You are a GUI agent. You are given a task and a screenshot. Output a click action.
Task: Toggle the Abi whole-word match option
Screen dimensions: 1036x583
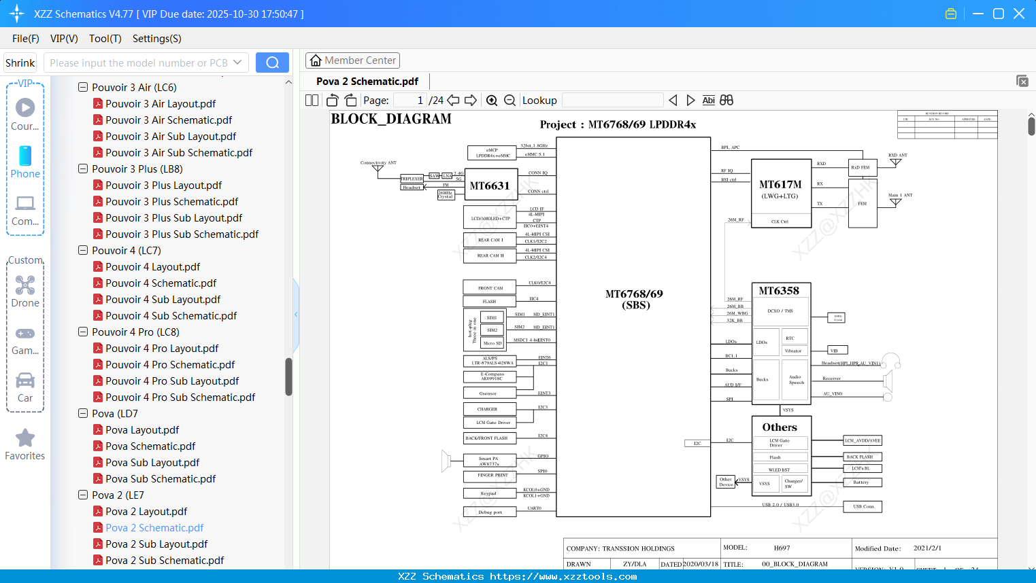click(x=709, y=100)
